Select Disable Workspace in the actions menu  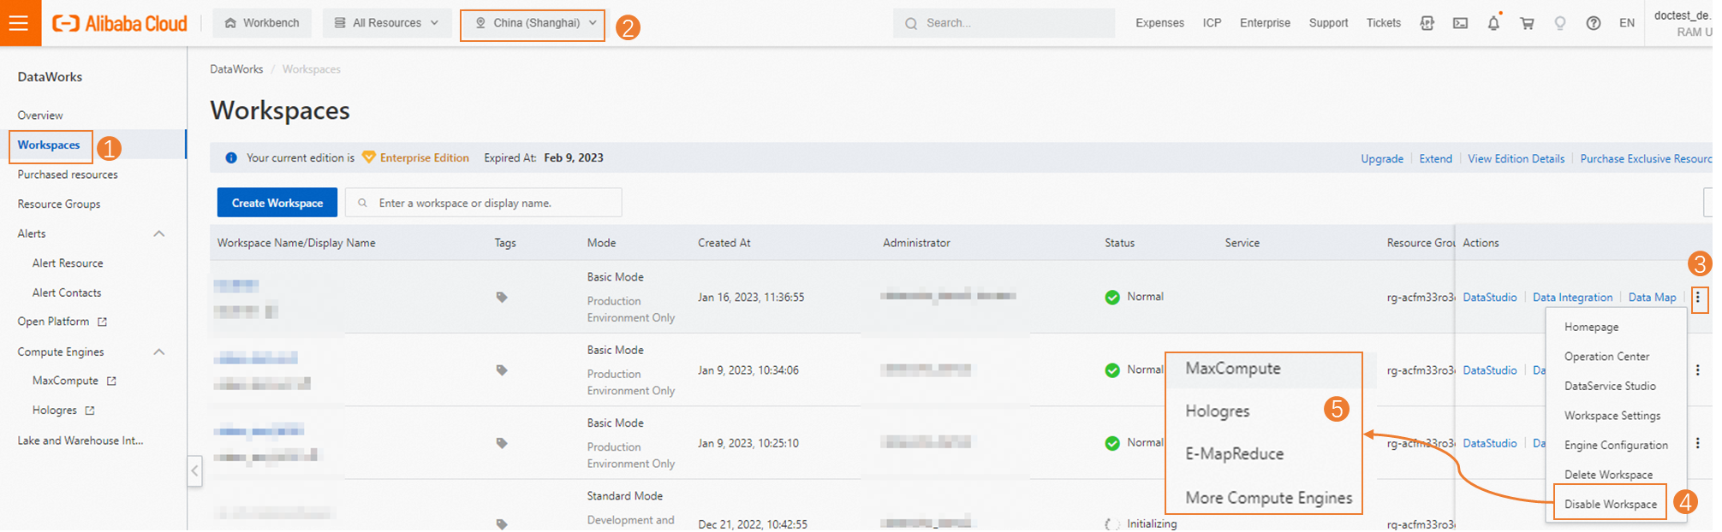[1610, 505]
